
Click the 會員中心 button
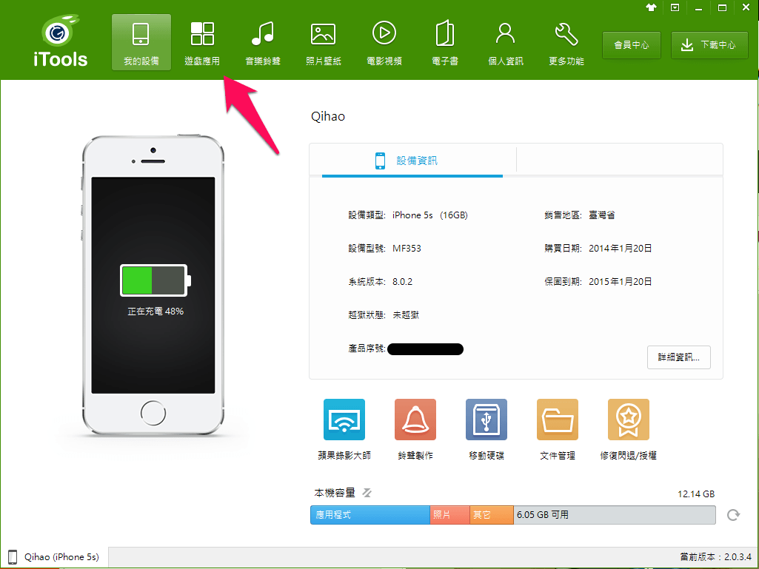(632, 45)
